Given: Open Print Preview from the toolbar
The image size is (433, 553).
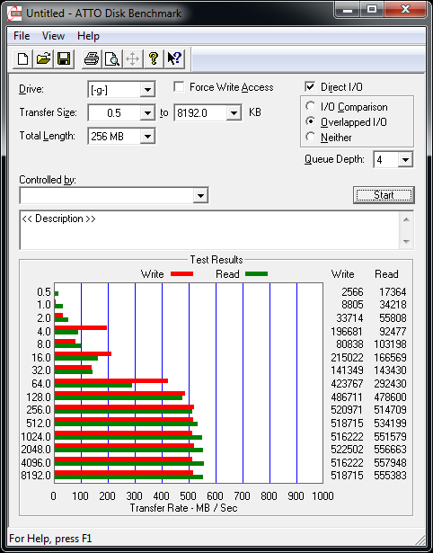Looking at the screenshot, I should 112,58.
